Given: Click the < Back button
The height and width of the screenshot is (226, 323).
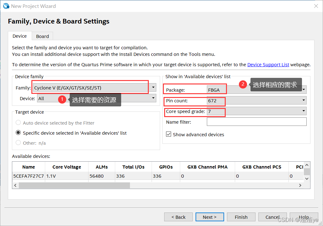Looking at the screenshot, I should pos(178,217).
